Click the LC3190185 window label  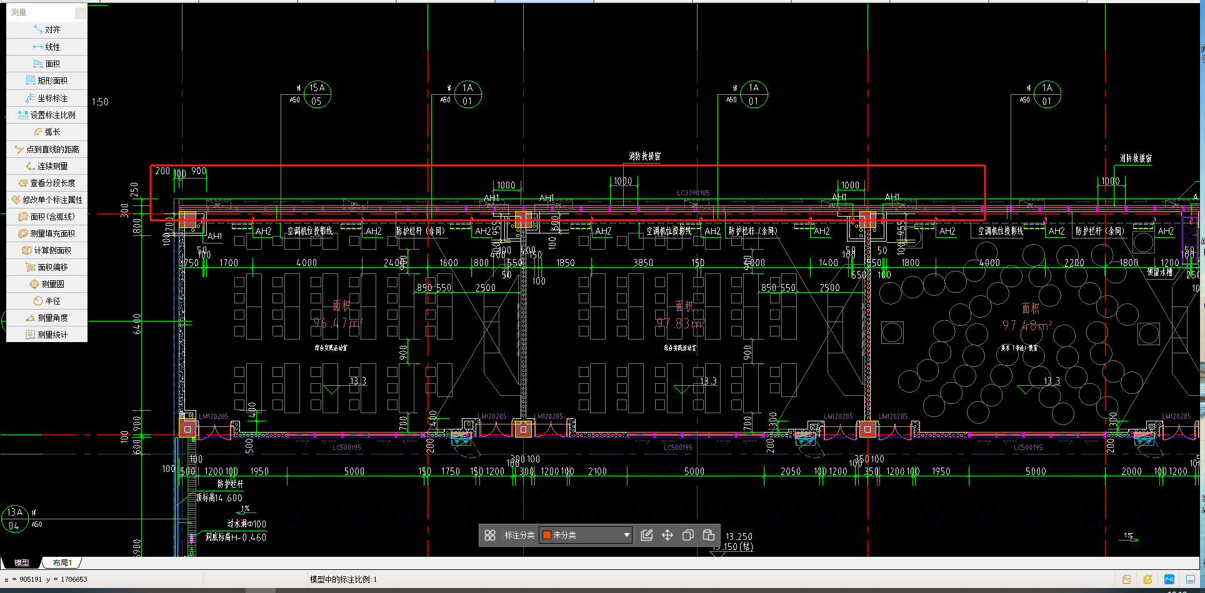pyautogui.click(x=693, y=193)
